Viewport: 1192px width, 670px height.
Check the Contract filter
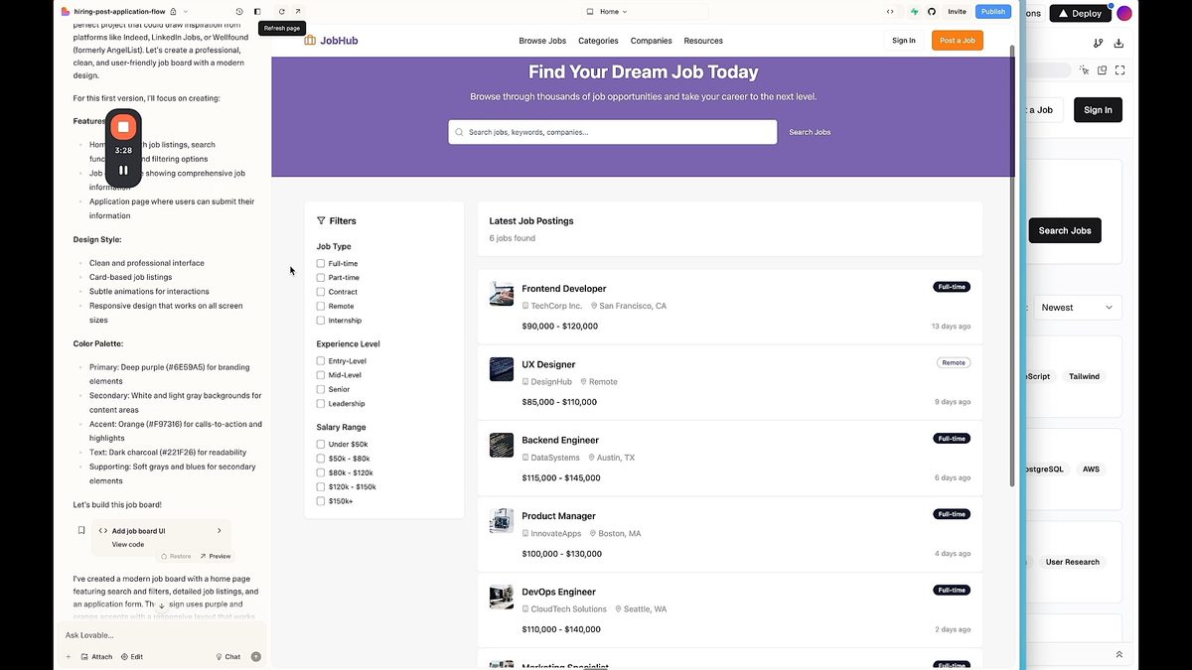tap(321, 292)
